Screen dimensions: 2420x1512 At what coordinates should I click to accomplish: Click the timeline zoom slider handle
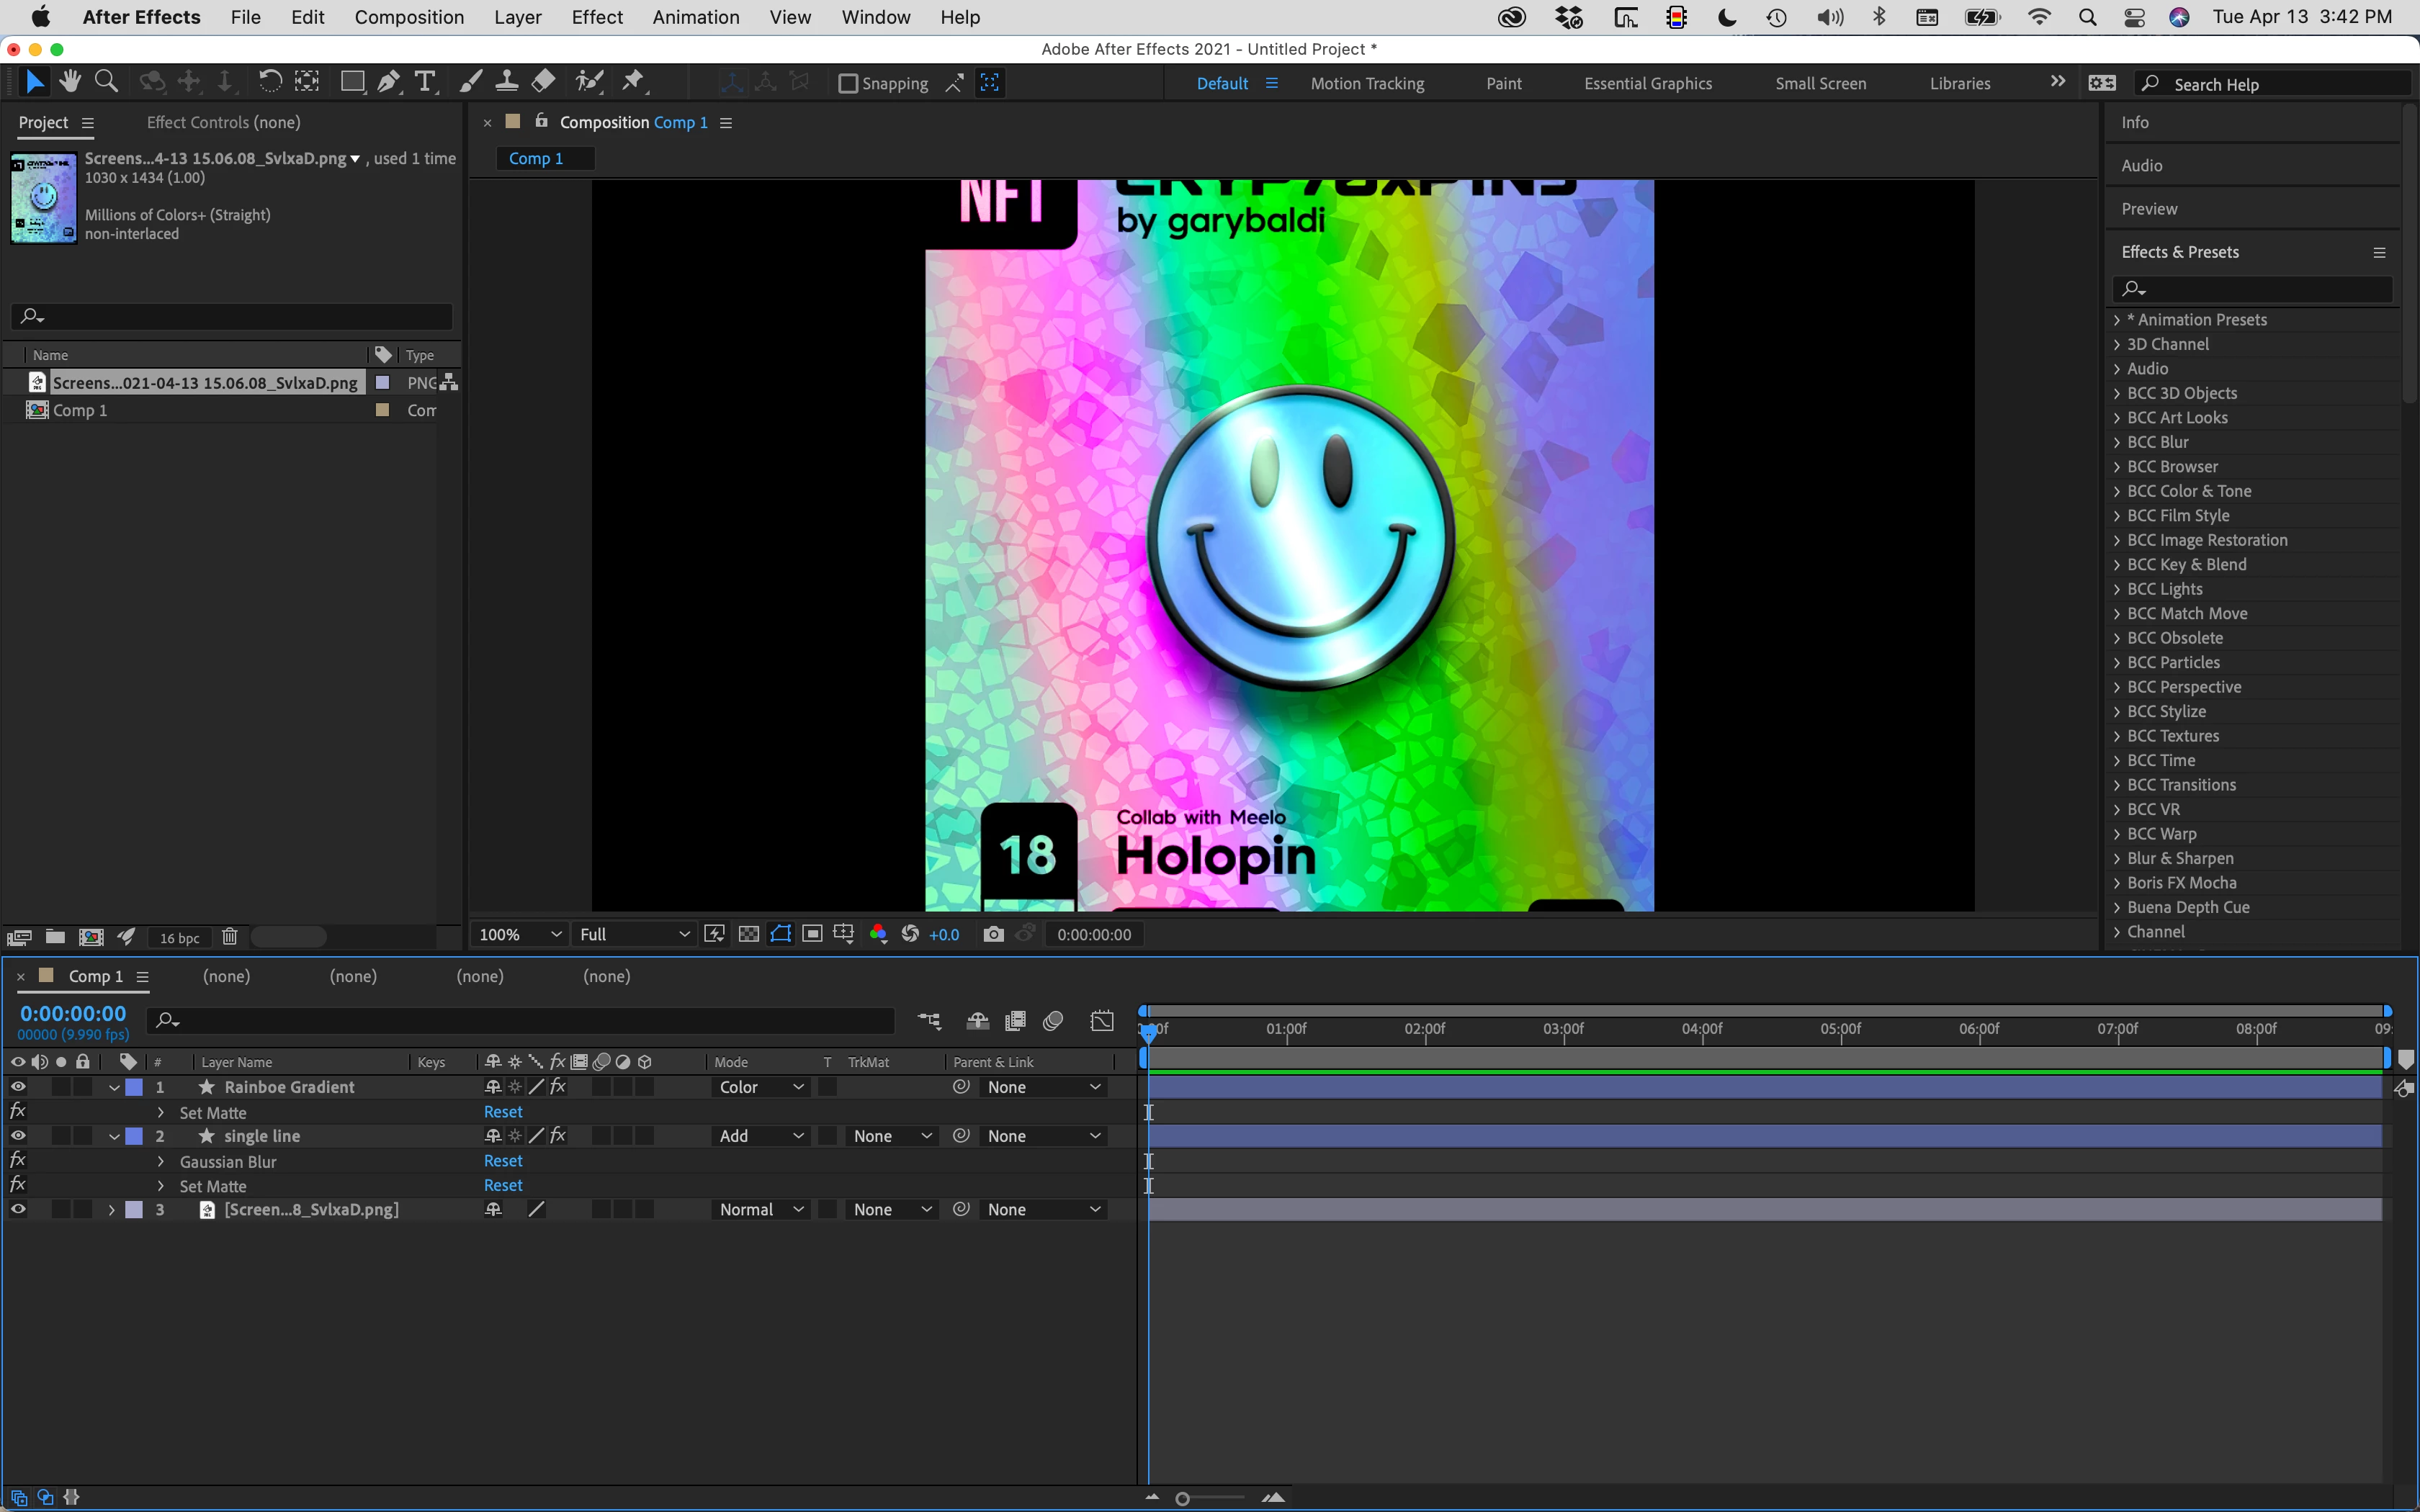[1182, 1498]
